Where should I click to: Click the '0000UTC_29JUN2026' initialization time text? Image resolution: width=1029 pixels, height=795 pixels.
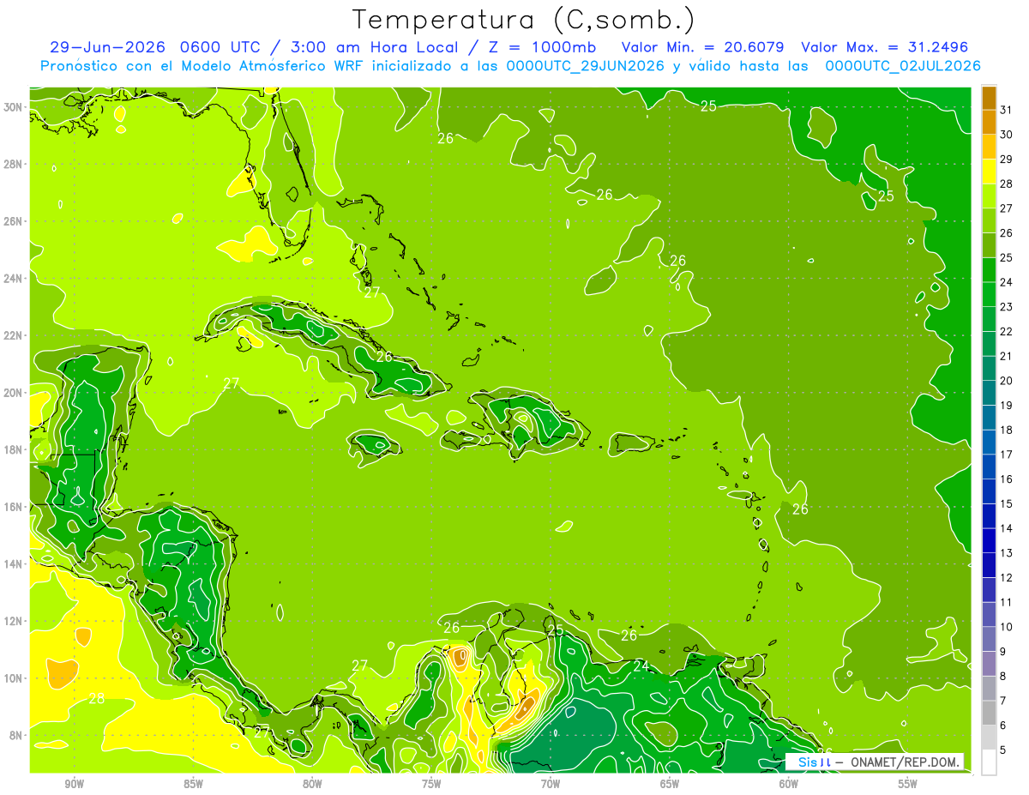(585, 66)
